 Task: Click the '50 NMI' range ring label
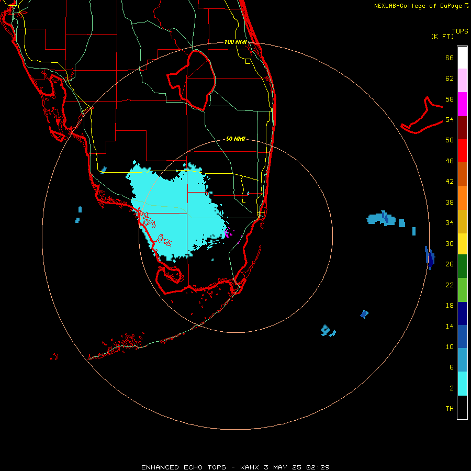click(x=235, y=139)
